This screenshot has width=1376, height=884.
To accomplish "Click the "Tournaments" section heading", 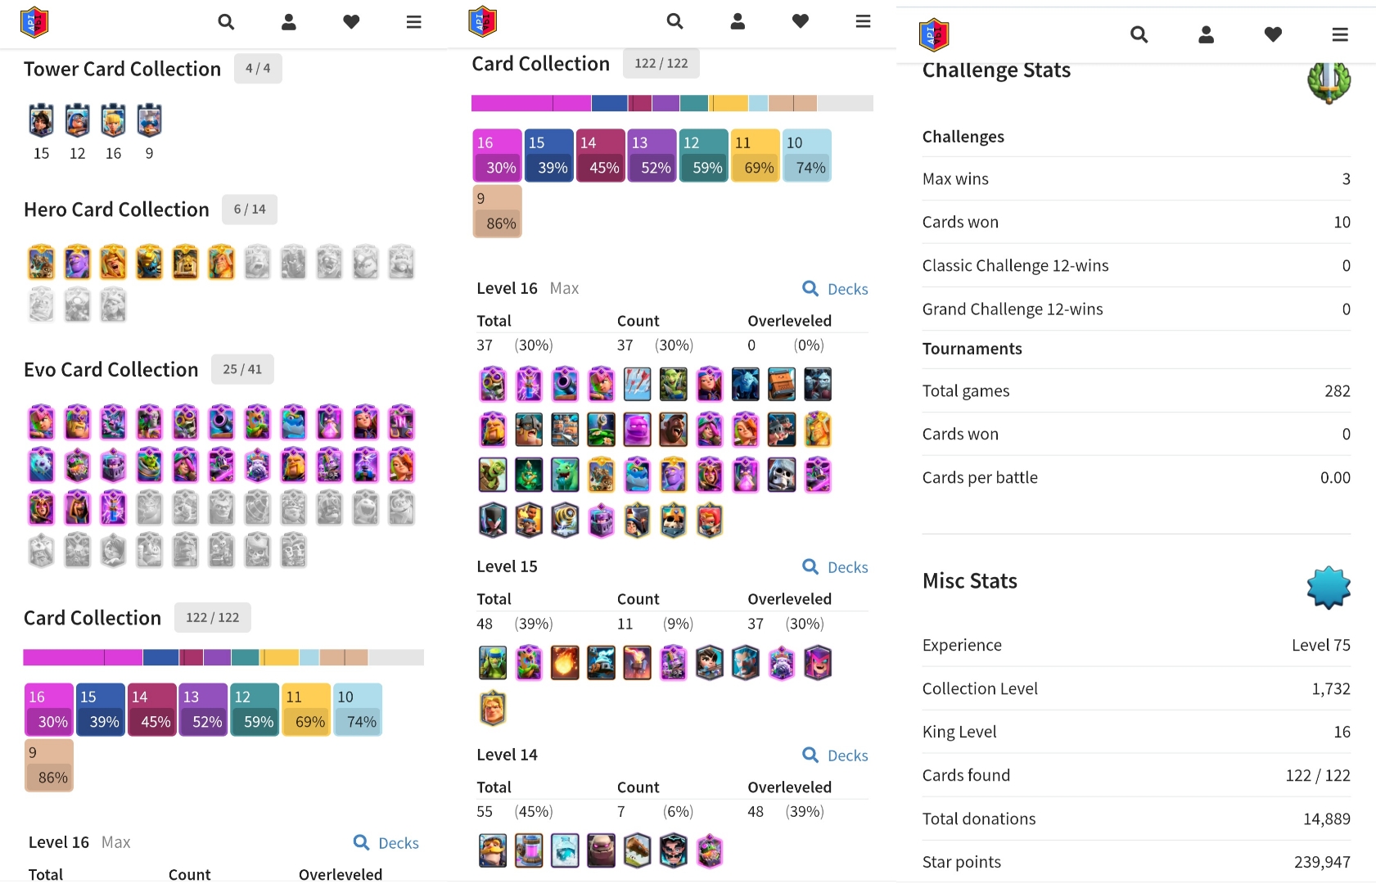I will [x=972, y=349].
